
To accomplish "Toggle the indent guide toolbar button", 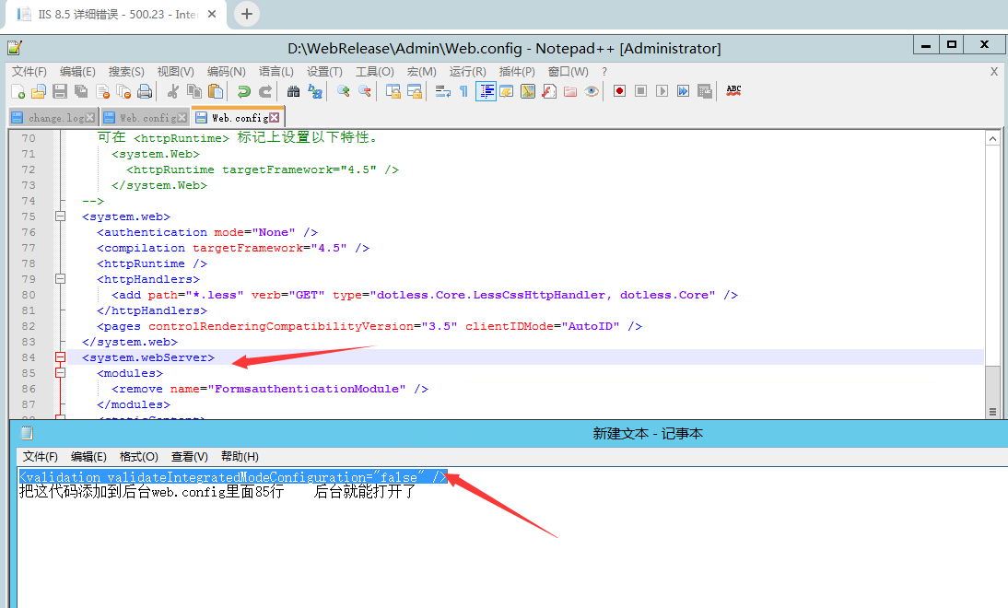I will [485, 91].
